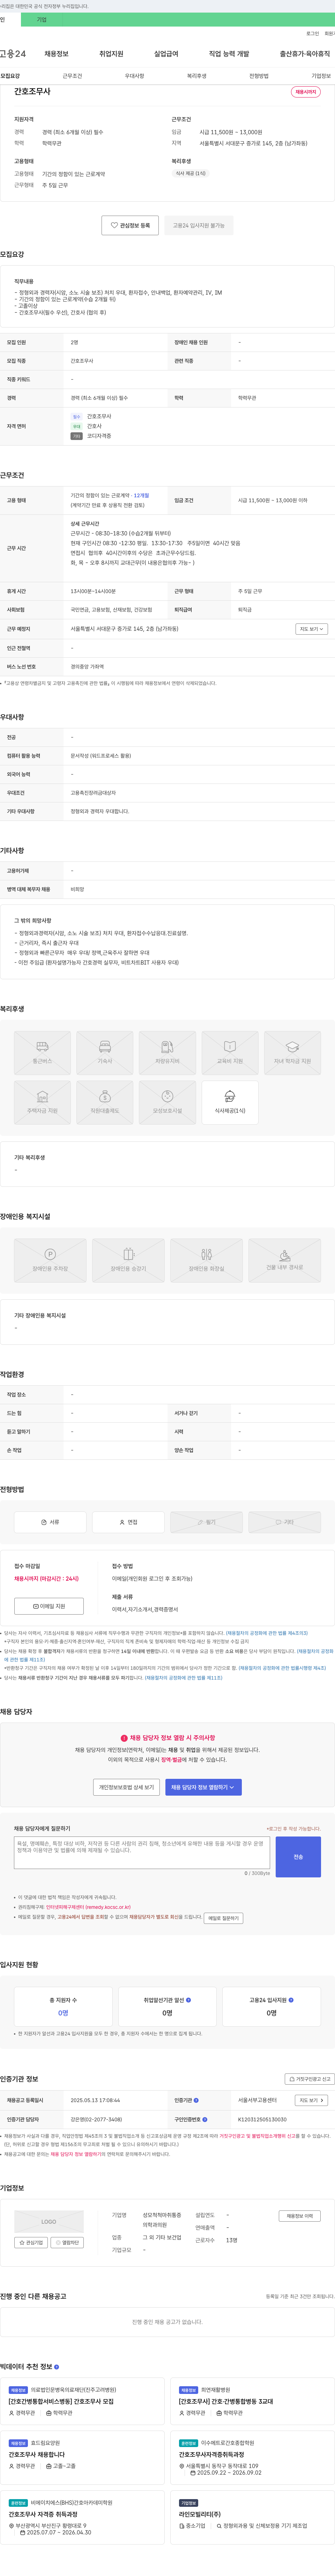Screen dimensions: 335x2576
Task: Select the 면접 screening method
Action: pos(128,1522)
